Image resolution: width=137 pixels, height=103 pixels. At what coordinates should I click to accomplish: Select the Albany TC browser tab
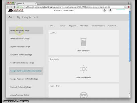point(26,4)
